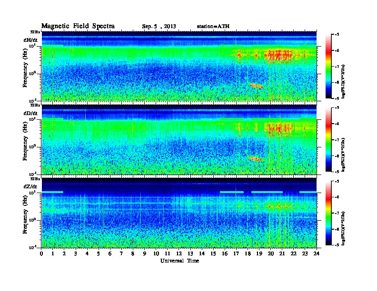
Task: Click hour tick label "15" on time axis
Action: point(213,253)
